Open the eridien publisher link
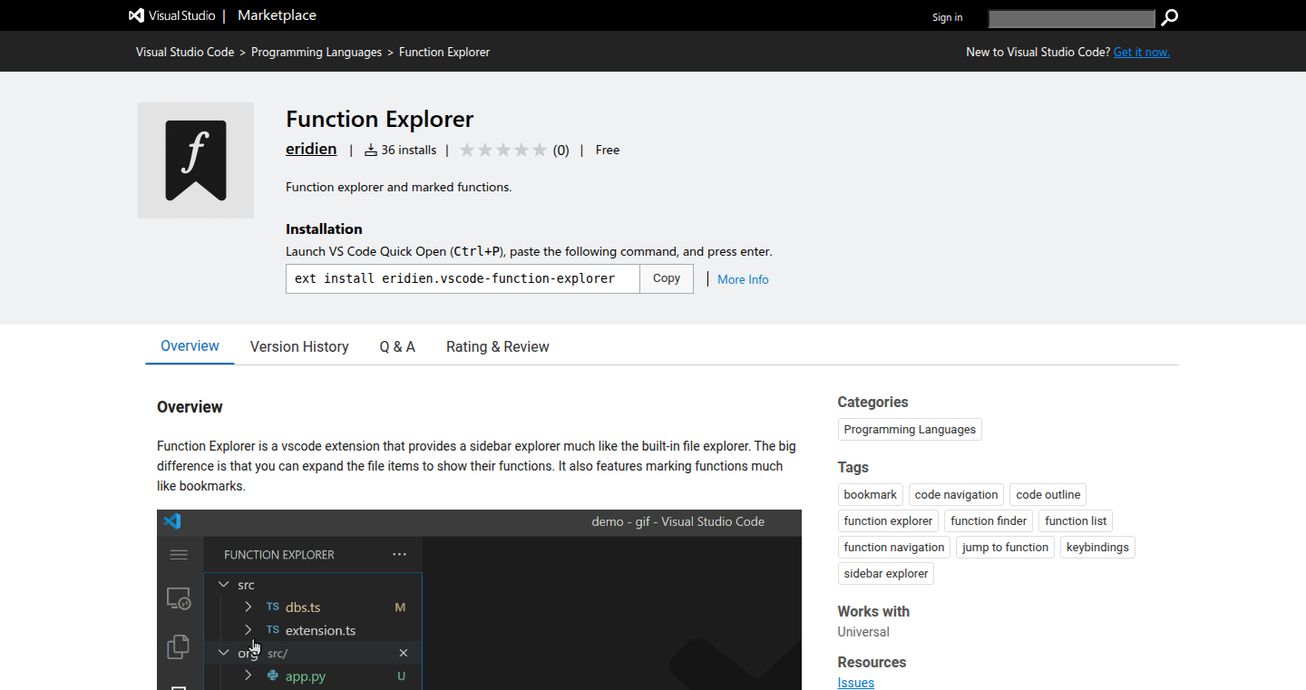The image size is (1306, 690). tap(311, 149)
